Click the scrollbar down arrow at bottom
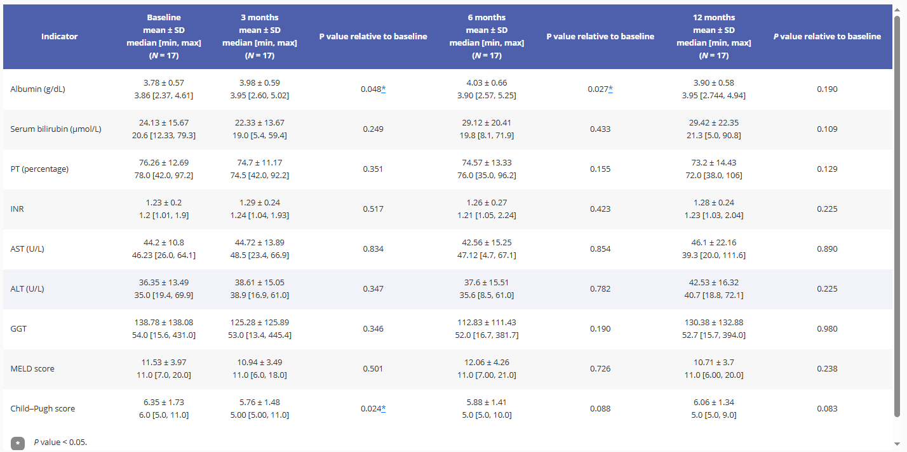907x452 pixels. pos(897,443)
